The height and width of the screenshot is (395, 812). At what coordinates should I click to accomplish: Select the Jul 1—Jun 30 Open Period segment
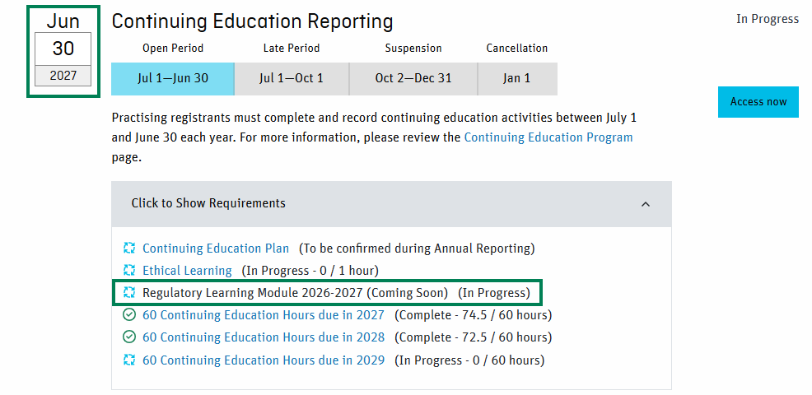pyautogui.click(x=173, y=79)
